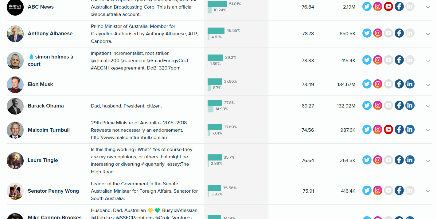Expand Malcolm Turnbull row details
Screen dimensions: 437x219
[x=428, y=130]
